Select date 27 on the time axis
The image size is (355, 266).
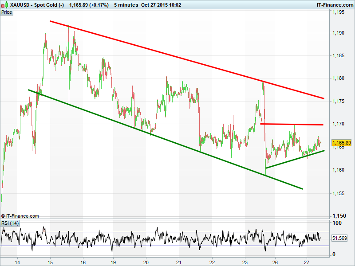click(x=307, y=262)
